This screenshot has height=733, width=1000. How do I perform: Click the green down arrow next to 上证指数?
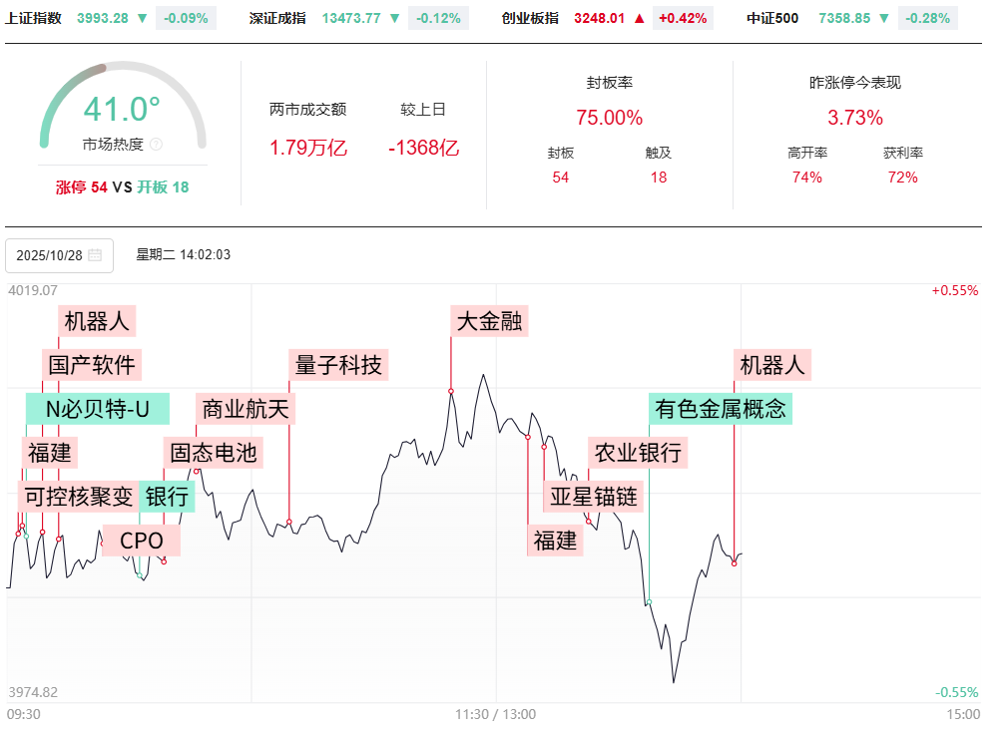point(143,18)
